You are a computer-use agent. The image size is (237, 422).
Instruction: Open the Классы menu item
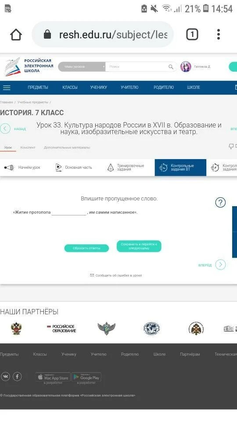70,87
